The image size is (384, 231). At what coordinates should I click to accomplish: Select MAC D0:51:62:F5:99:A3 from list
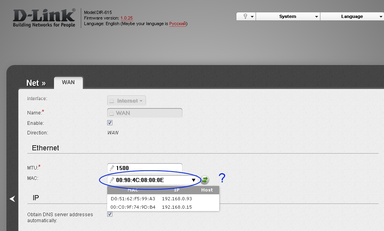(x=133, y=199)
